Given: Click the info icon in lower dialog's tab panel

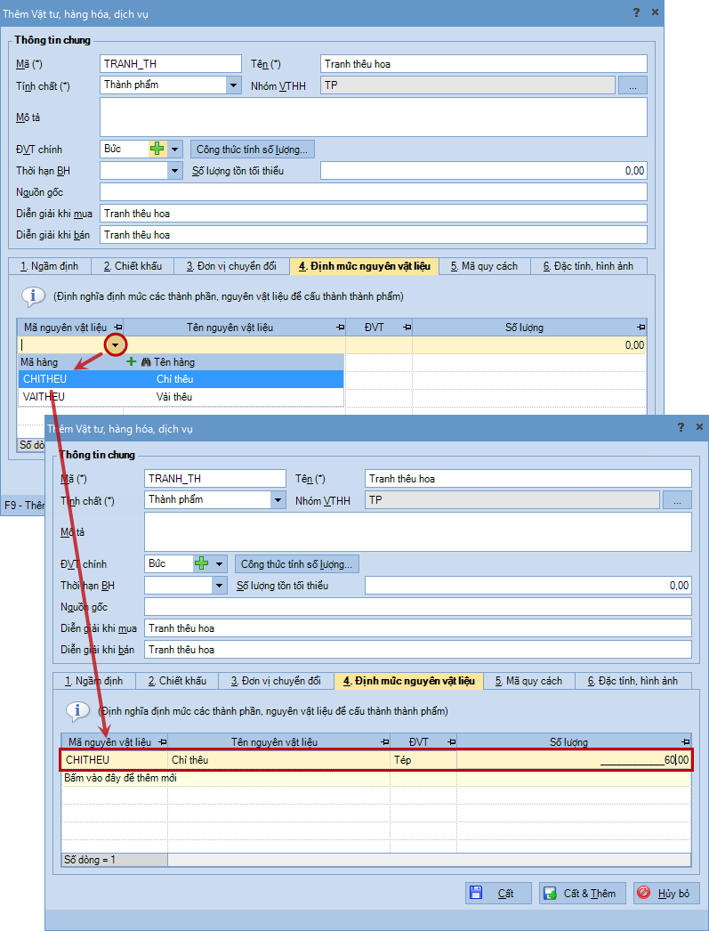Looking at the screenshot, I should (x=77, y=711).
